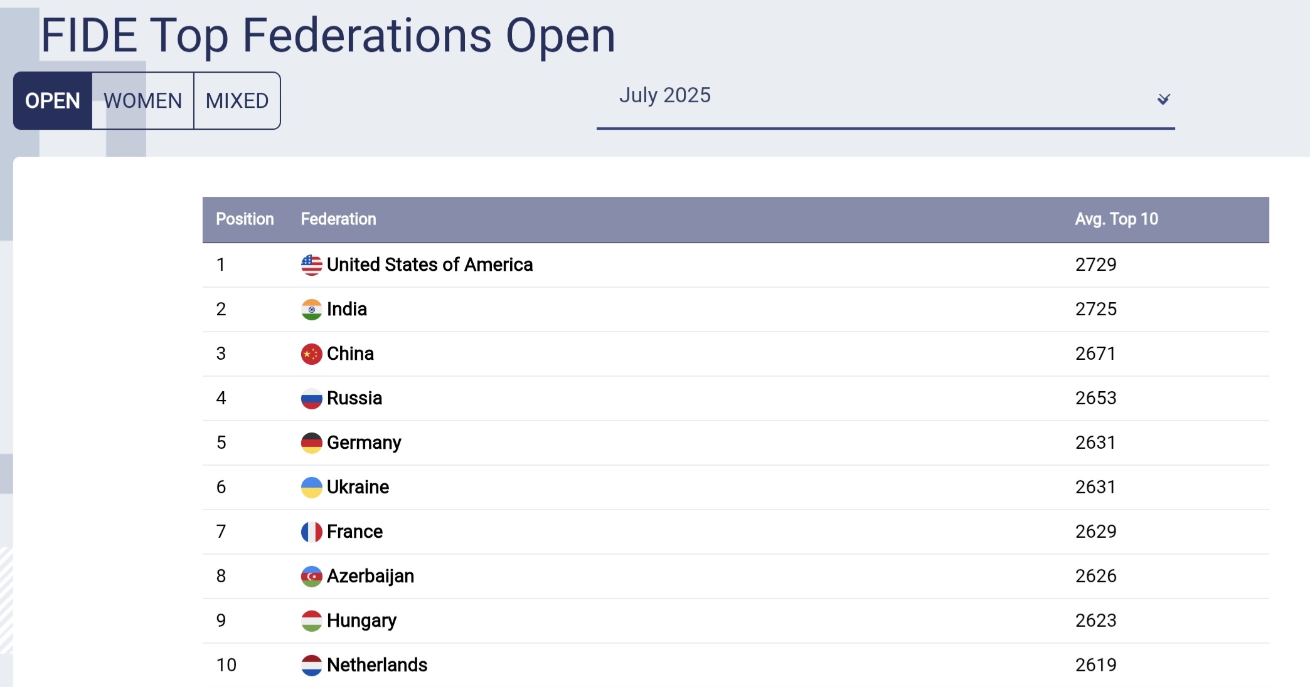
Task: Click the Russia flag icon
Action: pos(311,399)
